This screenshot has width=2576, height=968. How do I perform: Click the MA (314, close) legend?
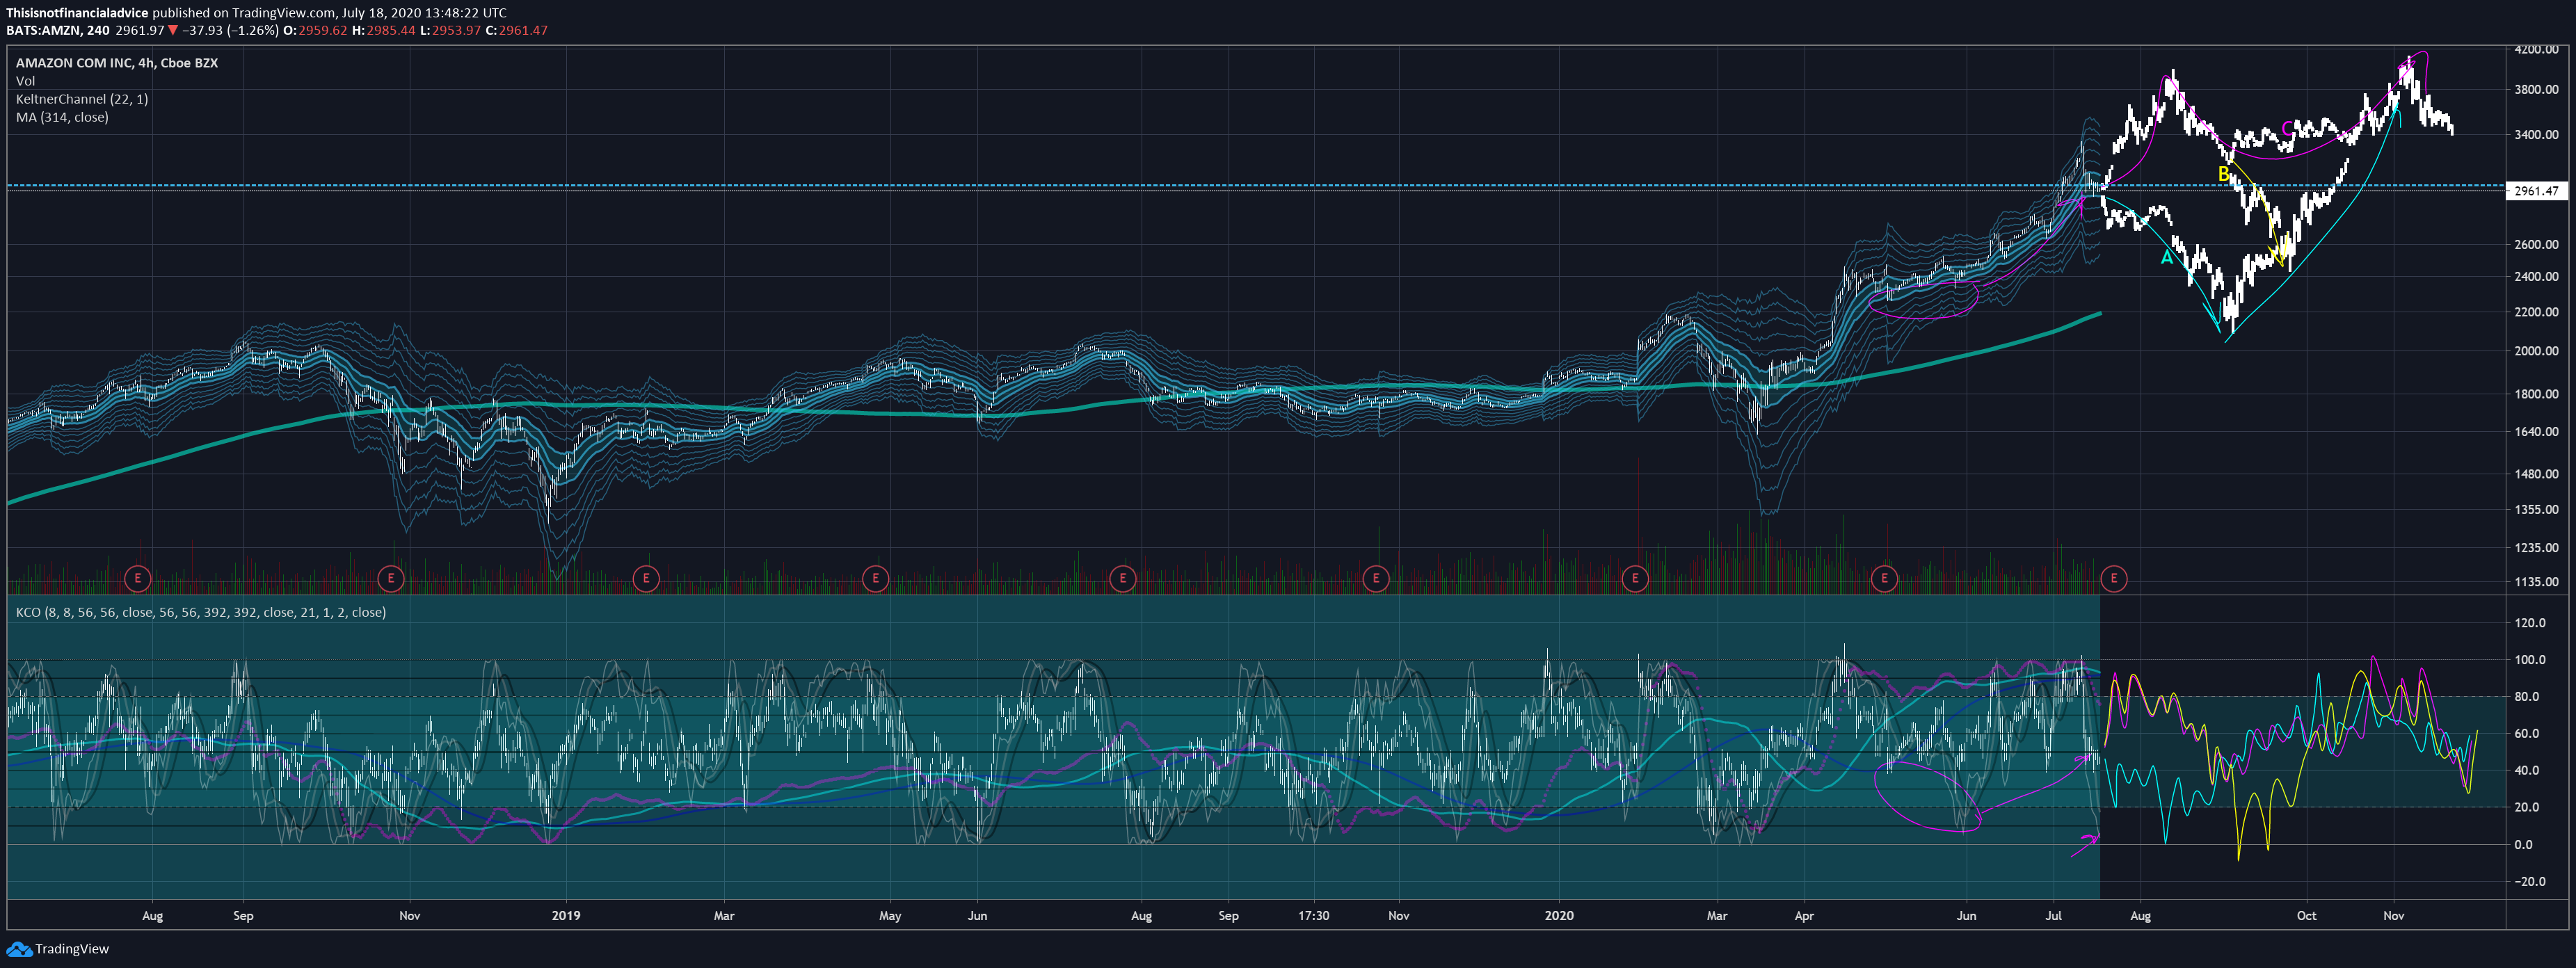coord(62,117)
